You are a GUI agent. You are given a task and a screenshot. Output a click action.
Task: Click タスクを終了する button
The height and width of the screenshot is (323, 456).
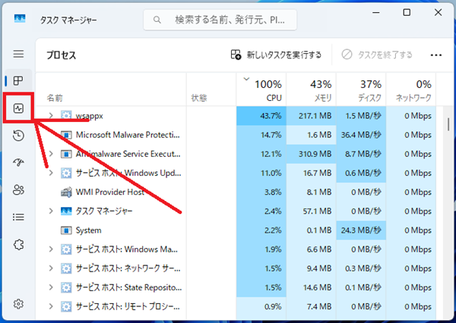(377, 55)
